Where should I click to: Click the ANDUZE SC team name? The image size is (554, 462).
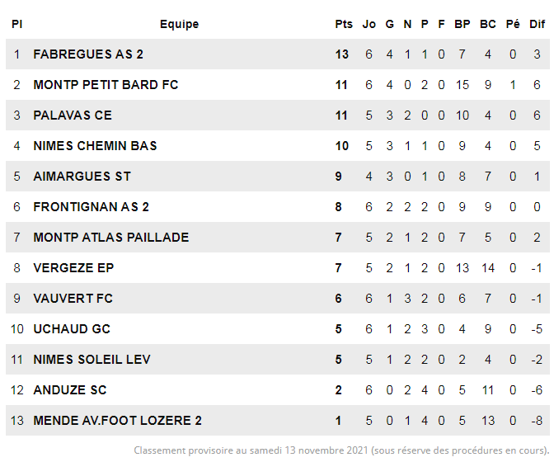click(70, 390)
